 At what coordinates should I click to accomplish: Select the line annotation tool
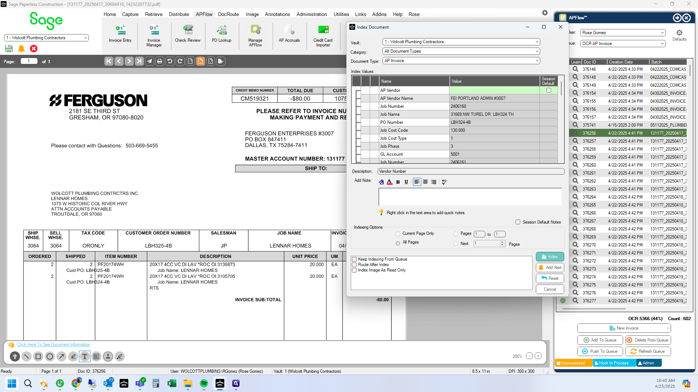point(27,356)
